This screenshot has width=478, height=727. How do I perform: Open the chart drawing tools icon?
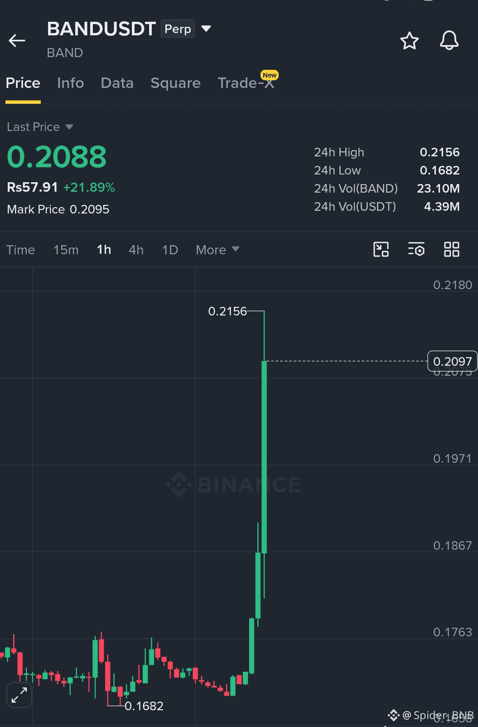pyautogui.click(x=381, y=249)
